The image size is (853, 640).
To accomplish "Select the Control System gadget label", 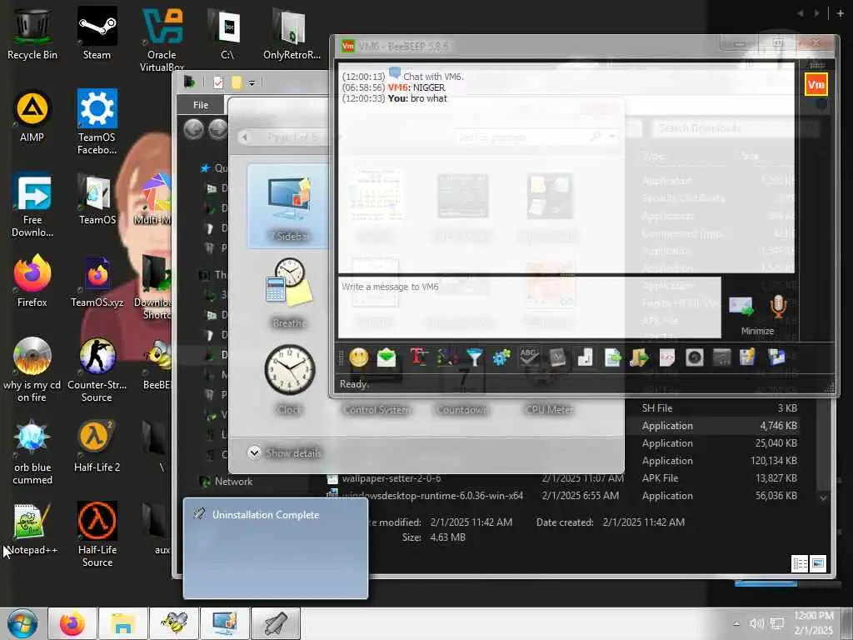I will (x=376, y=410).
